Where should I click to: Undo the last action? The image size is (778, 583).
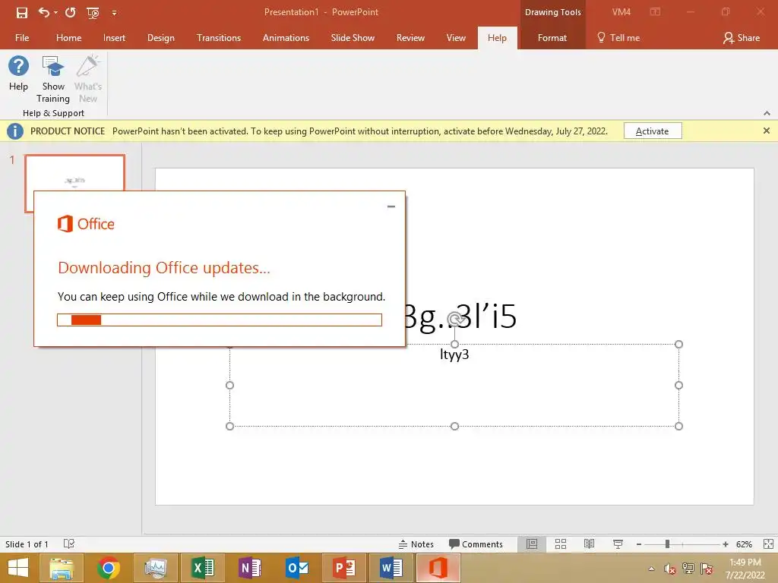pyautogui.click(x=43, y=12)
